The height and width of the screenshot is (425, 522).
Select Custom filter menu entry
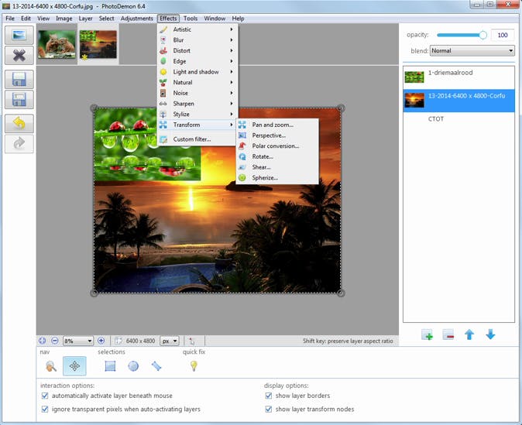tap(192, 139)
